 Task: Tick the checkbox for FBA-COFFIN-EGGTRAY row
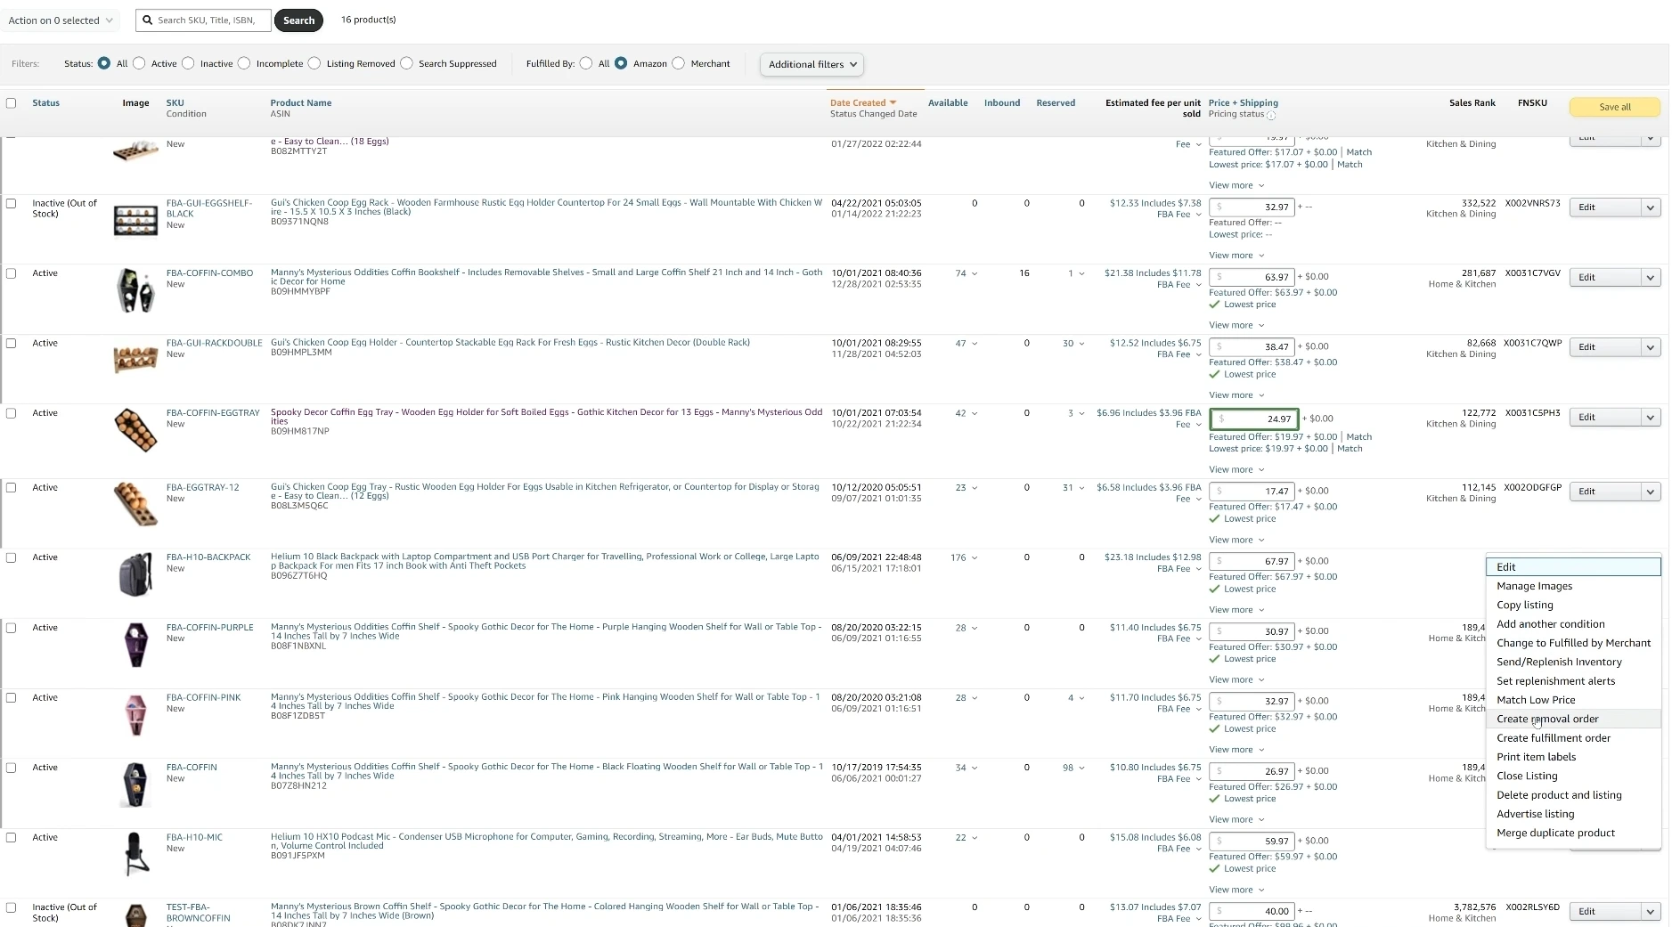tap(12, 413)
